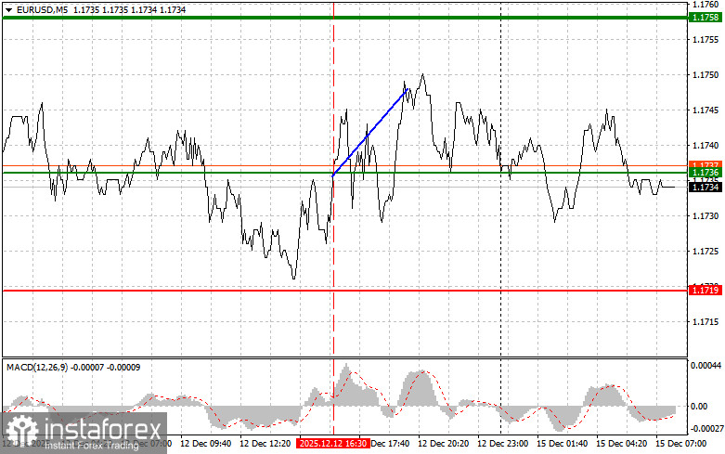The height and width of the screenshot is (454, 725).
Task: Click the 15 Dec 07:00 time axis label
Action: point(680,444)
